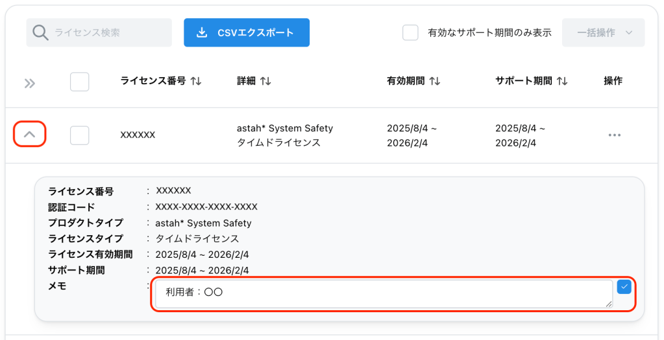Click into the メモ text area
Image resolution: width=664 pixels, height=340 pixels.
click(x=383, y=293)
